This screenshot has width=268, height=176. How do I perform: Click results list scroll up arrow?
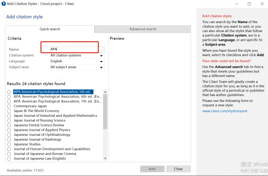tap(105, 92)
